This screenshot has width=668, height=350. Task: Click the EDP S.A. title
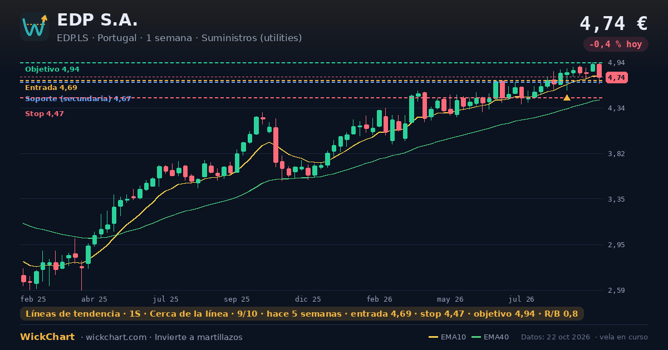(x=97, y=20)
